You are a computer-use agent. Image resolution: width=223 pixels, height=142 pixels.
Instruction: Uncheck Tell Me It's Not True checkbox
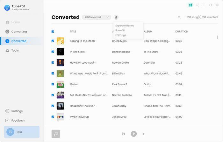point(53,95)
